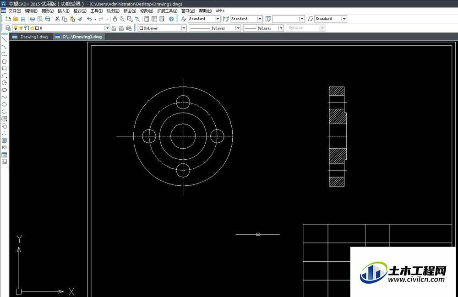The height and width of the screenshot is (297, 458).
Task: Click the Copy icon in toolbar
Action: click(65, 19)
